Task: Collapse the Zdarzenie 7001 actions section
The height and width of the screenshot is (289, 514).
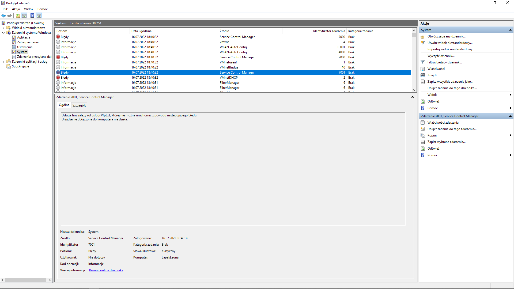Action: [x=510, y=116]
